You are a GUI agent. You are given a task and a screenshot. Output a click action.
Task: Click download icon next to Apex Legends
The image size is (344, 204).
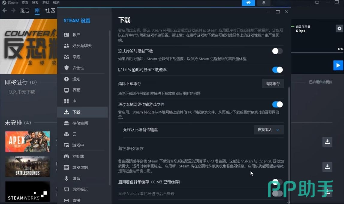click(327, 142)
